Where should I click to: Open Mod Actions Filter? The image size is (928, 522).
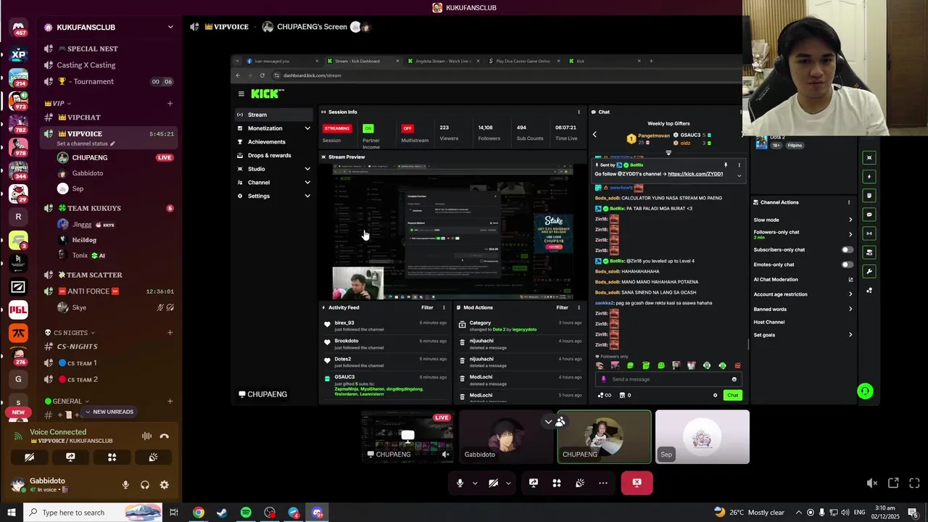pyautogui.click(x=563, y=307)
